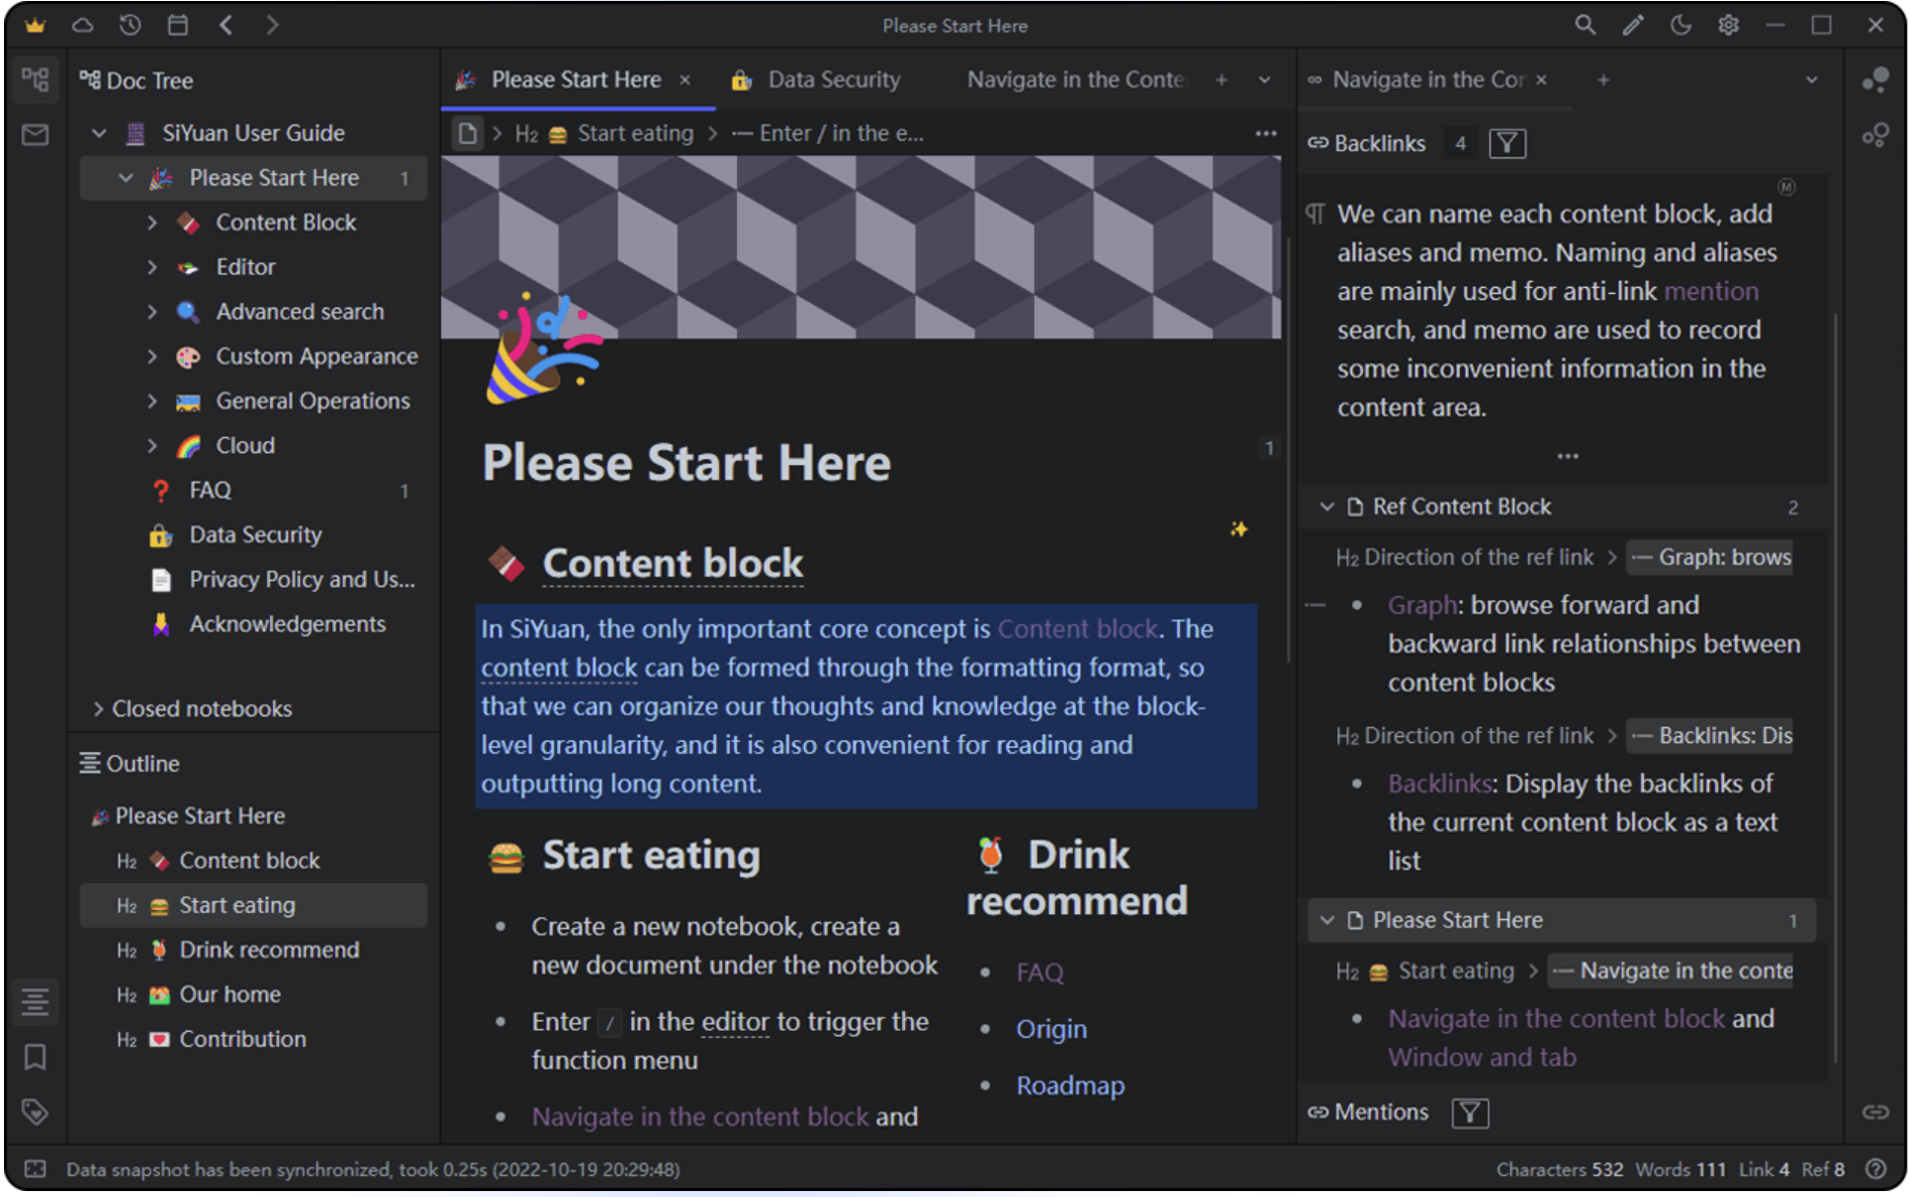Screen dimensions: 1909x1197
Task: Toggle dark mode moon icon
Action: (x=1681, y=25)
